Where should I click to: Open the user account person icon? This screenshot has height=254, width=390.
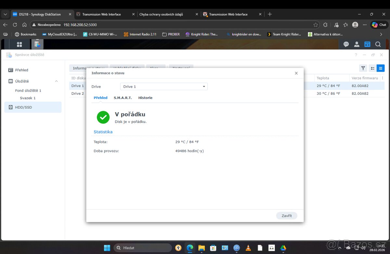tap(357, 44)
